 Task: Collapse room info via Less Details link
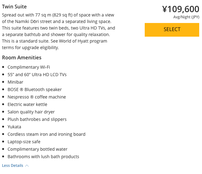(13, 166)
